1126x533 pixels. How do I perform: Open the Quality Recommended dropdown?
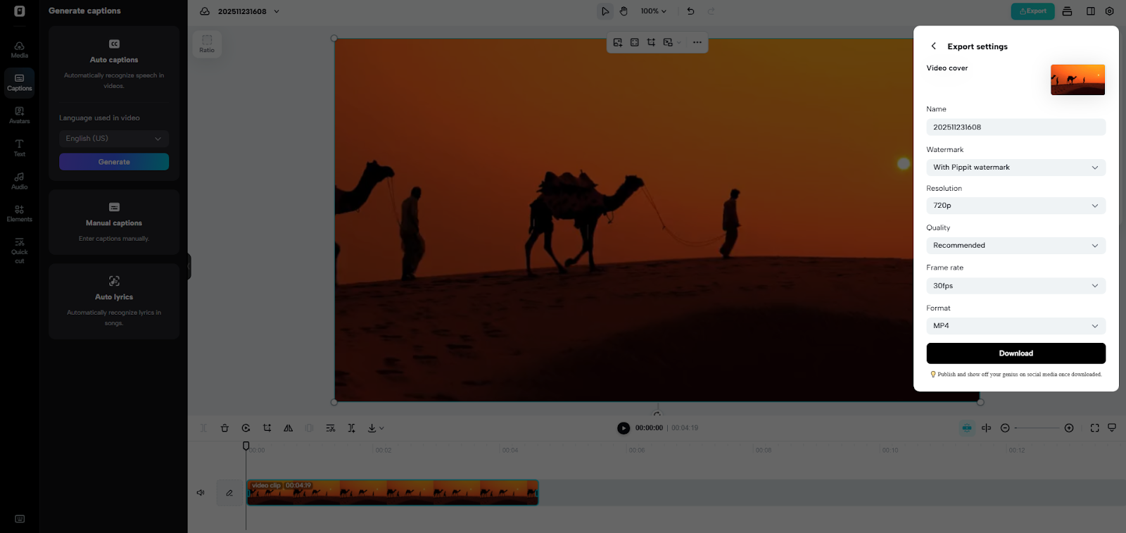coord(1016,246)
